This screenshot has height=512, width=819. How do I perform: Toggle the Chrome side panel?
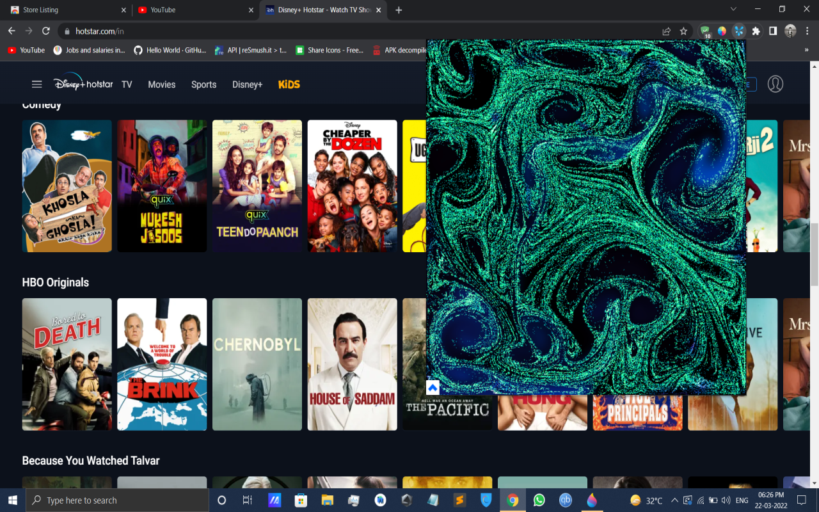coord(773,31)
